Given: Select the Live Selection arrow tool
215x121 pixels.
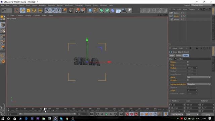Looking at the screenshot, I should [x=17, y=10].
